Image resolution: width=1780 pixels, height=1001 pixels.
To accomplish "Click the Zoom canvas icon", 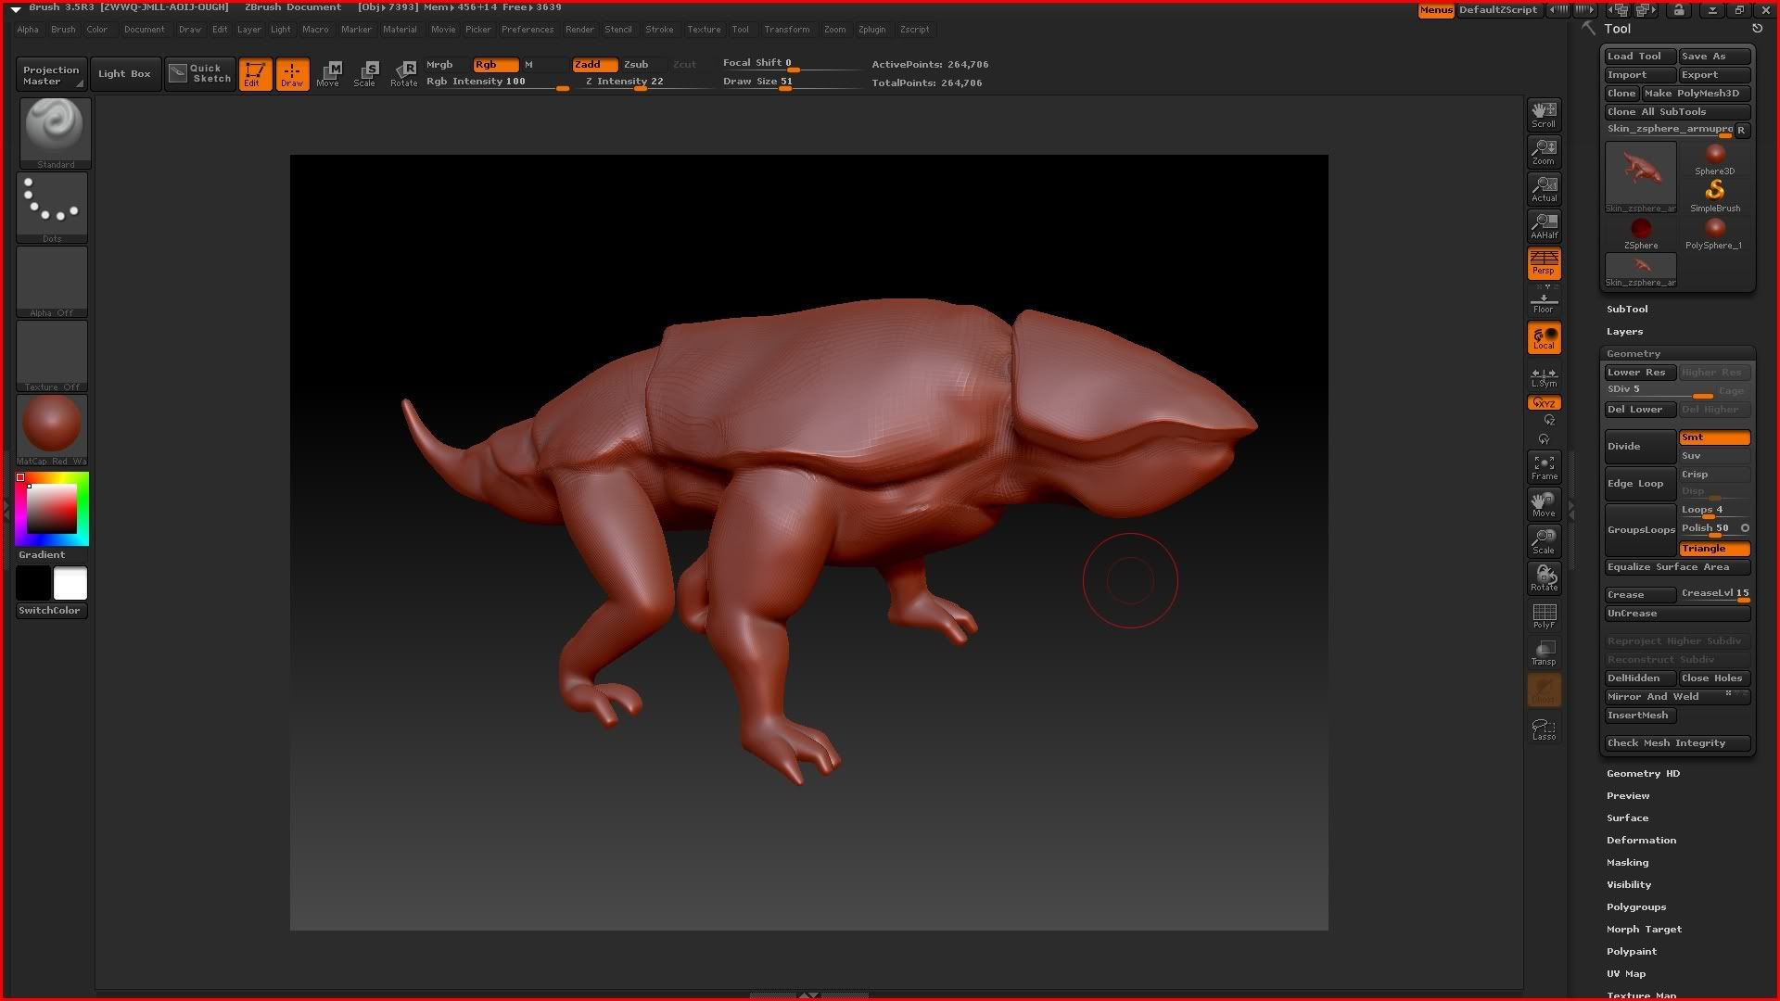I will point(1544,151).
